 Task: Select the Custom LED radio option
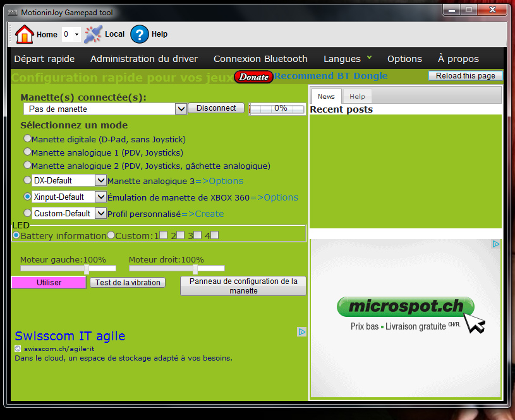click(111, 235)
